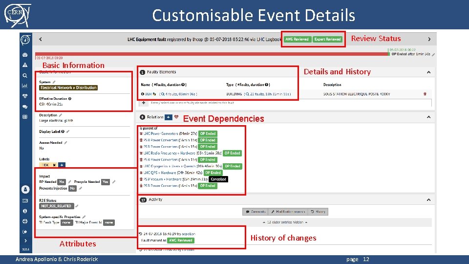Image resolution: width=469 pixels, height=264 pixels.
Task: Open PSB Vacuum Hardware fault link
Action: 162,179
